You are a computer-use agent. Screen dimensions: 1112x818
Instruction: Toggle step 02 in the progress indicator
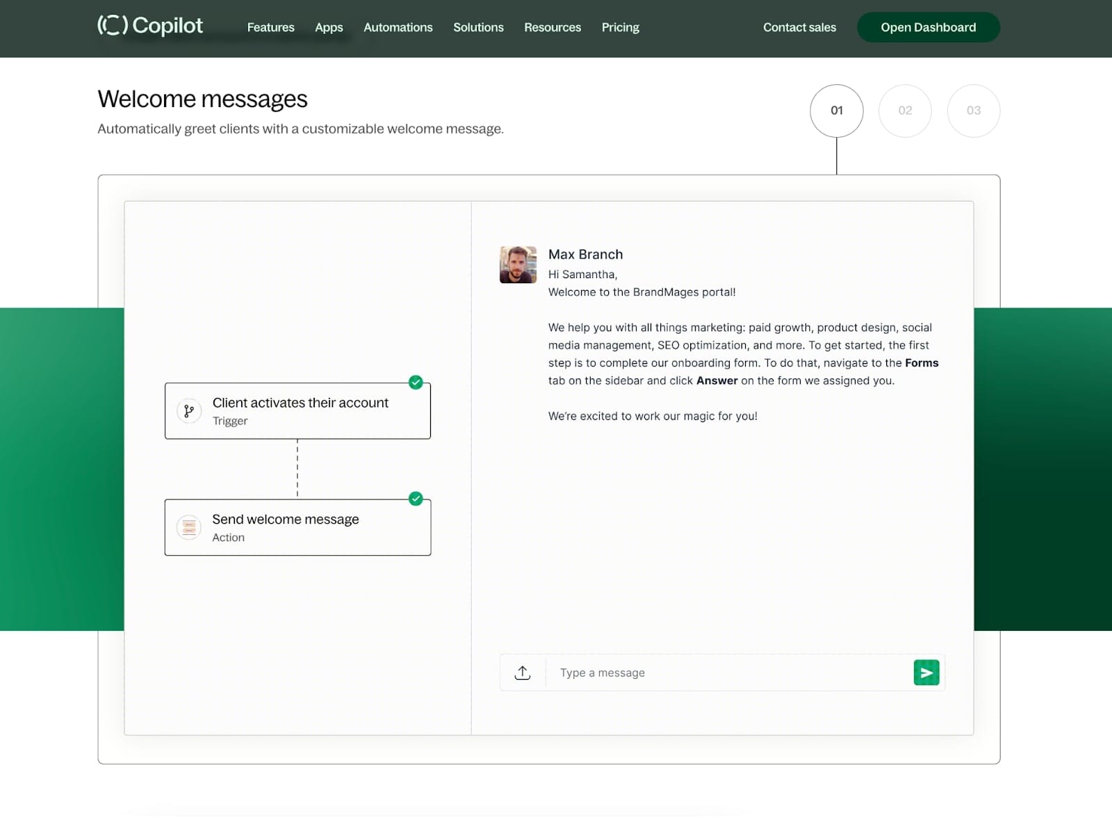(905, 111)
